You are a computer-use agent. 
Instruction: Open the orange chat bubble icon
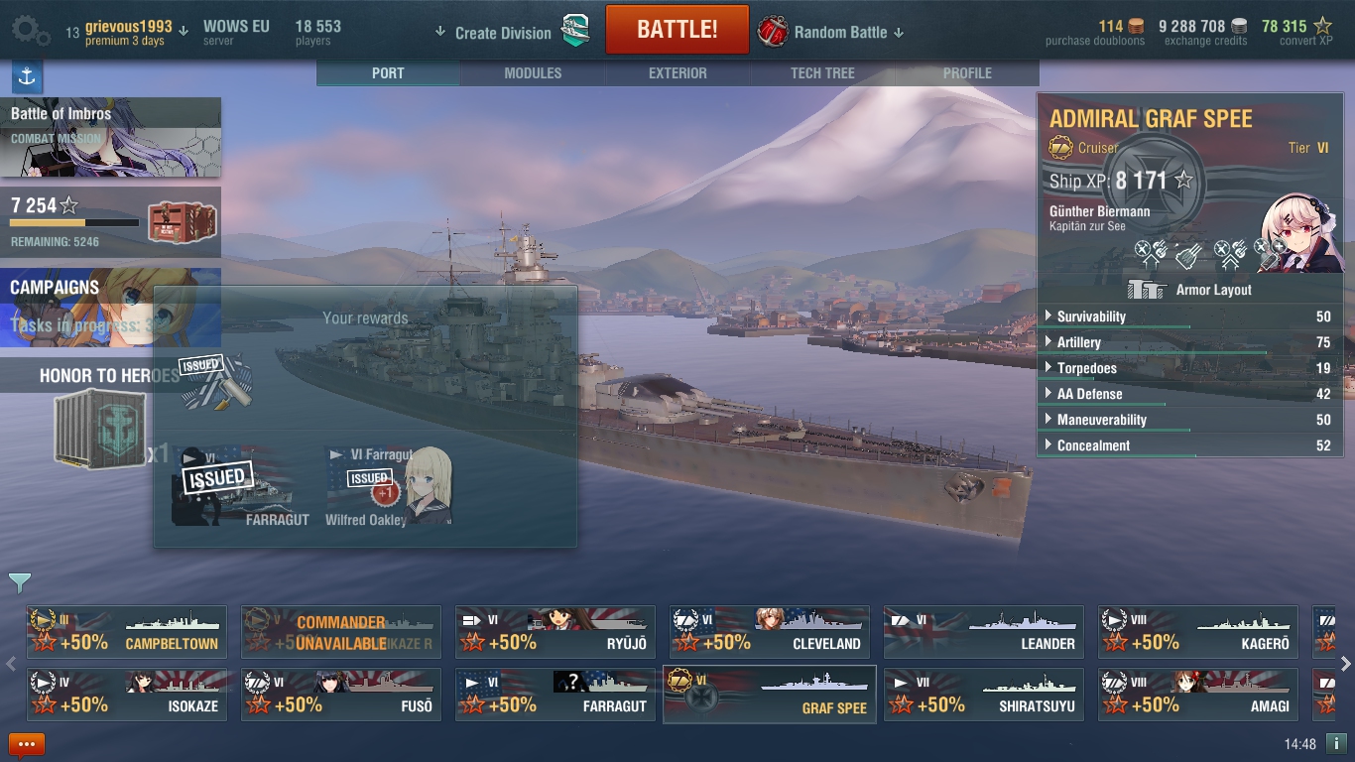(27, 744)
